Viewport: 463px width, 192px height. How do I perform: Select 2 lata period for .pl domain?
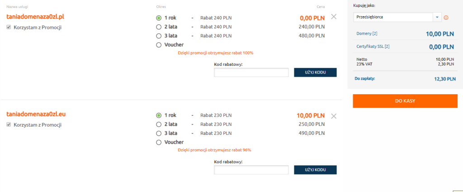click(159, 27)
